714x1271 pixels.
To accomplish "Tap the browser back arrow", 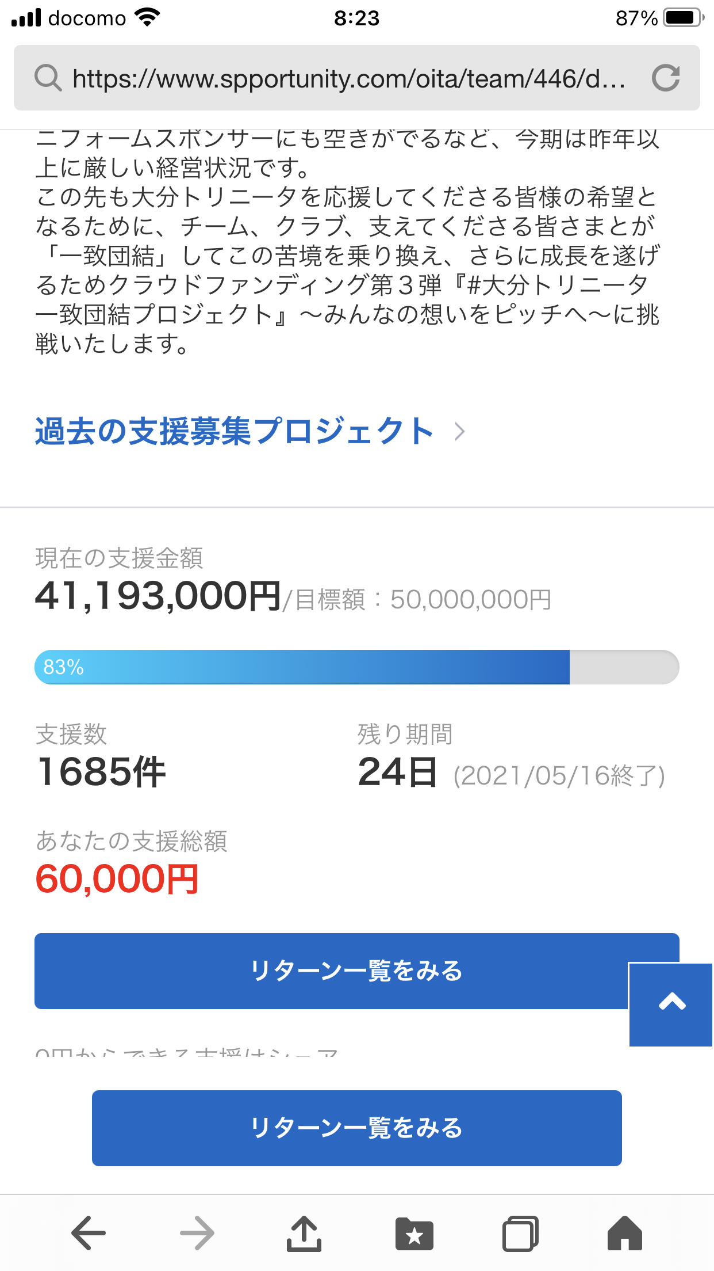I will tap(89, 1233).
